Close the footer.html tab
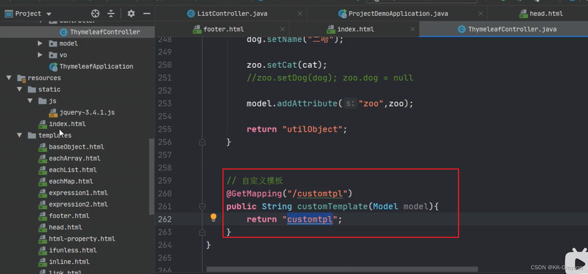The image size is (588, 274). 282,29
